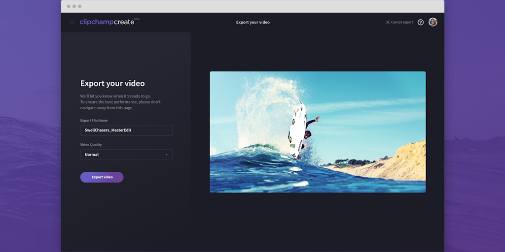Click the X icon beside Cancel export
The image size is (505, 252).
coord(388,22)
